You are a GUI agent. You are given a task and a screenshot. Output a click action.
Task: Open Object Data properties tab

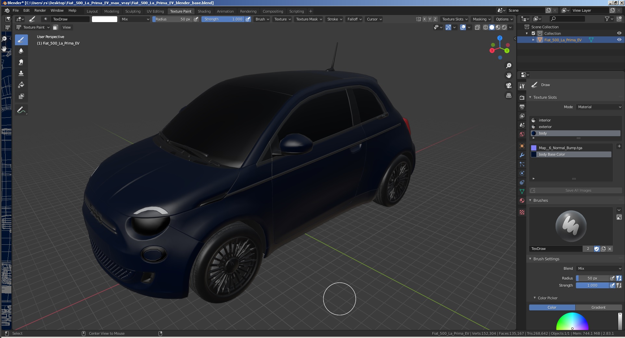click(522, 191)
